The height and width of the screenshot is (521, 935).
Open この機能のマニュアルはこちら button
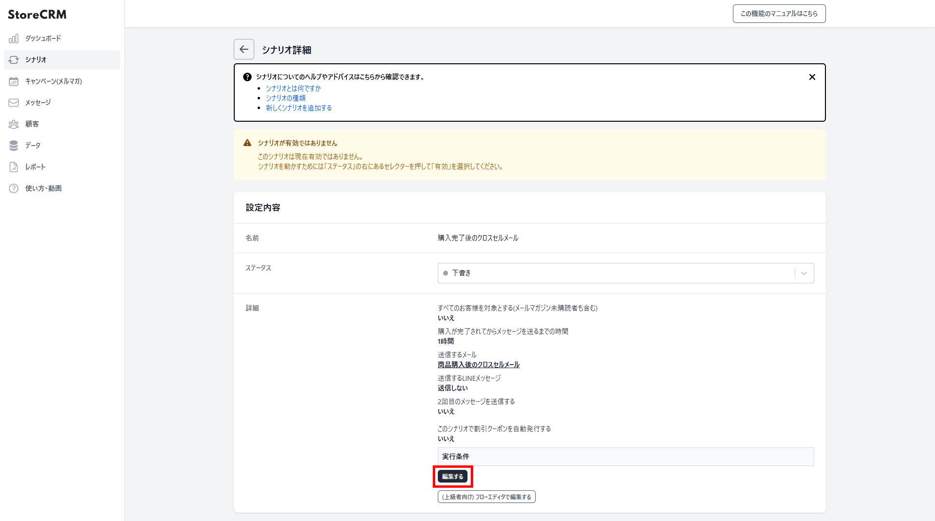[x=779, y=14]
